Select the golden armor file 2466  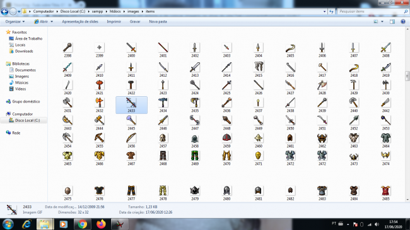coord(100,158)
